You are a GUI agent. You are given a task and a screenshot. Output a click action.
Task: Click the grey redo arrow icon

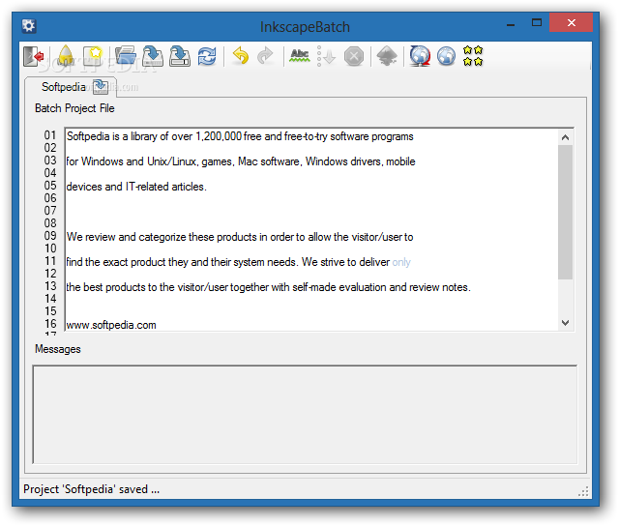pos(265,55)
